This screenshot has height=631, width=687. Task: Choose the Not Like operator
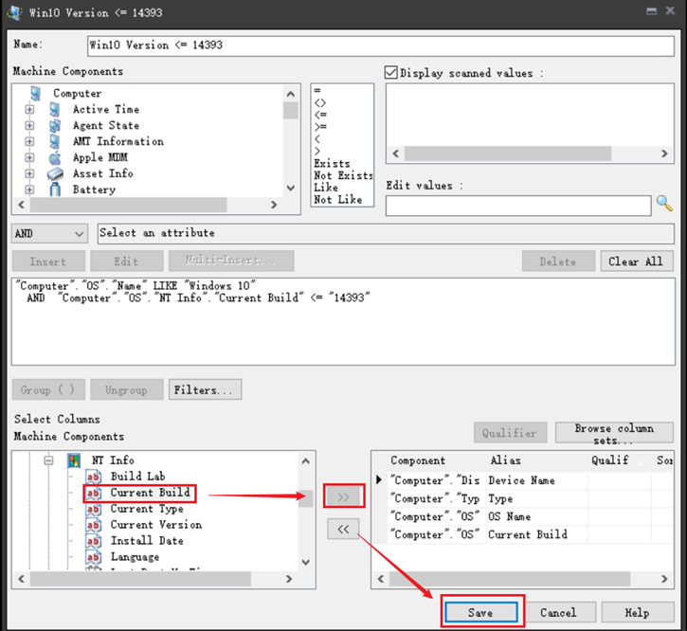[337, 199]
